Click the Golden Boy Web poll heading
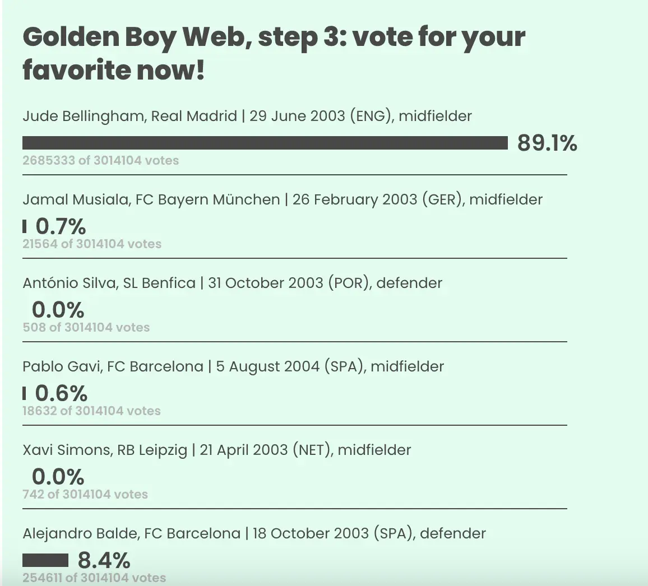The width and height of the screenshot is (648, 586). point(274,54)
